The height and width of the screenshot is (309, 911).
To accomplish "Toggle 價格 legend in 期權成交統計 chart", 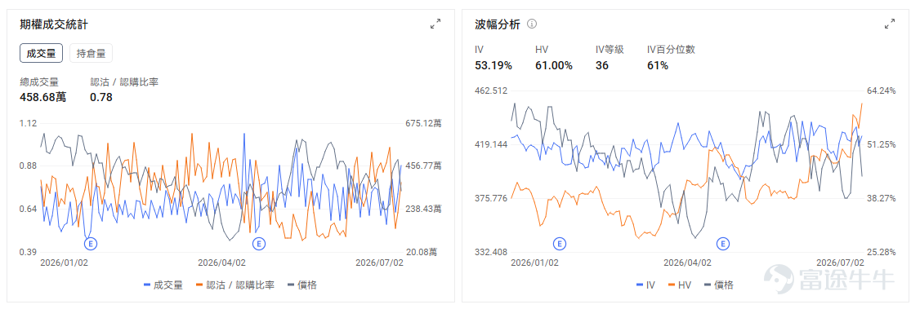I will point(302,285).
